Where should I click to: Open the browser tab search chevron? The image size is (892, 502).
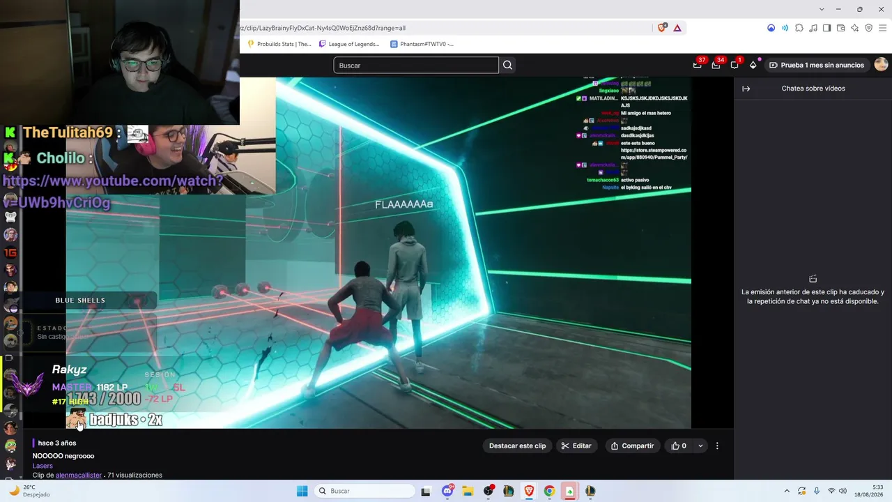tap(822, 9)
